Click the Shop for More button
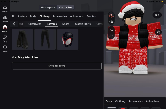The image size is (166, 109). tap(57, 66)
